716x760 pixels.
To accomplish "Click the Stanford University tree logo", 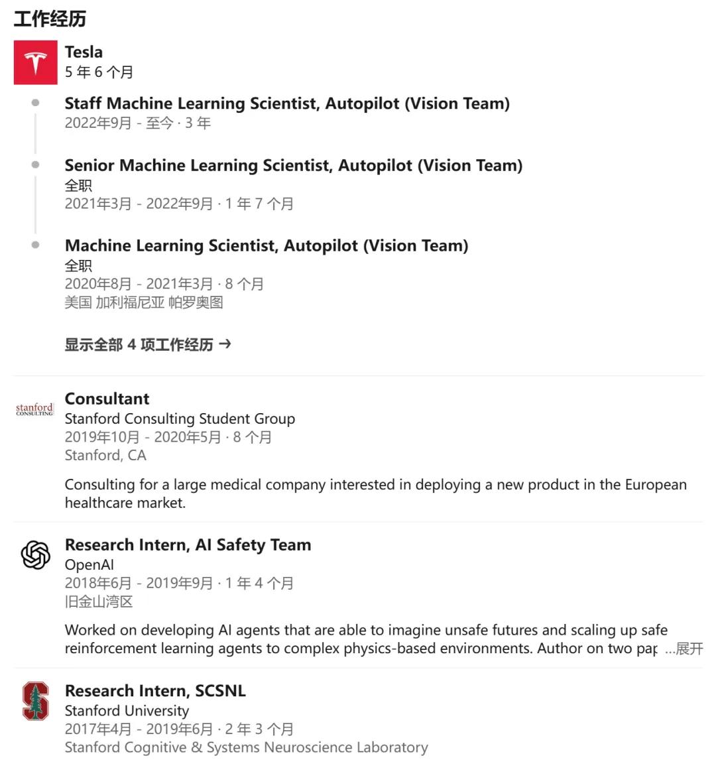I will [x=36, y=702].
